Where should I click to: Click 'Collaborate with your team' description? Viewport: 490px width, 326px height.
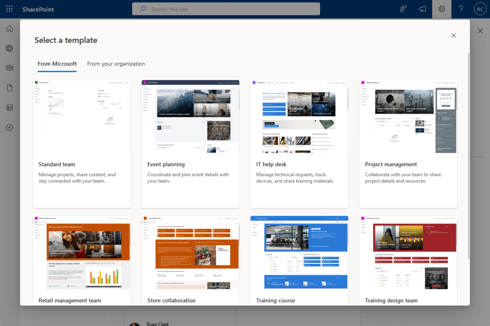point(403,178)
